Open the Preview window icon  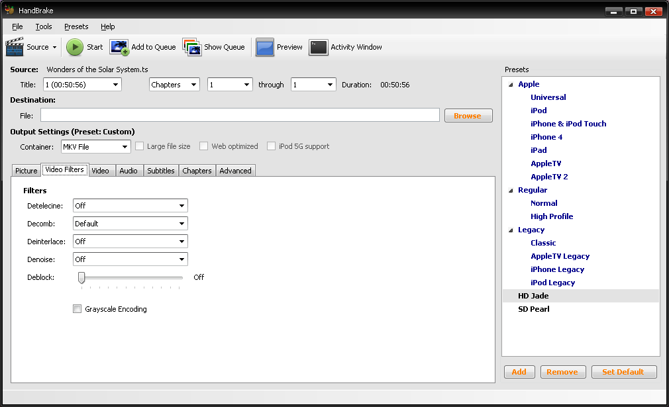[264, 47]
